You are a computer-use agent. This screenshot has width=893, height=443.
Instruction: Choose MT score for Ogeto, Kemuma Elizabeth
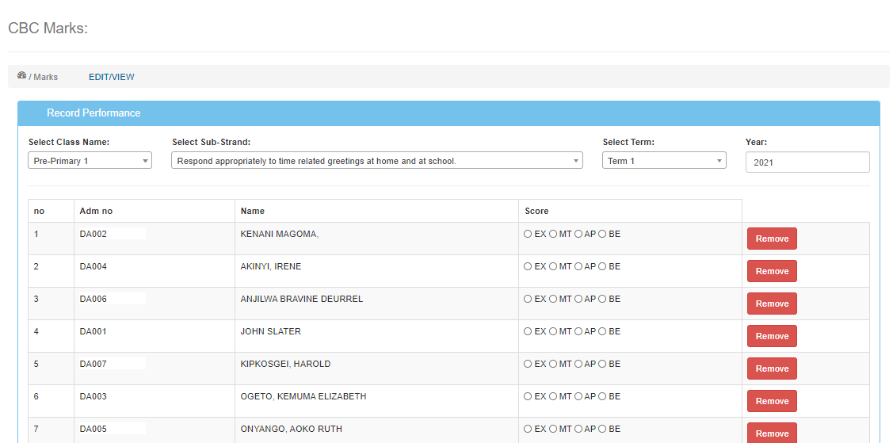tap(553, 396)
